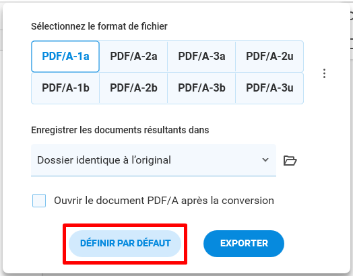Image resolution: width=353 pixels, height=276 pixels.
Task: Select the PDF/A-3b option
Action: click(201, 88)
